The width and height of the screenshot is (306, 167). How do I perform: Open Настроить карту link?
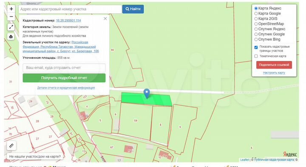[274, 73]
